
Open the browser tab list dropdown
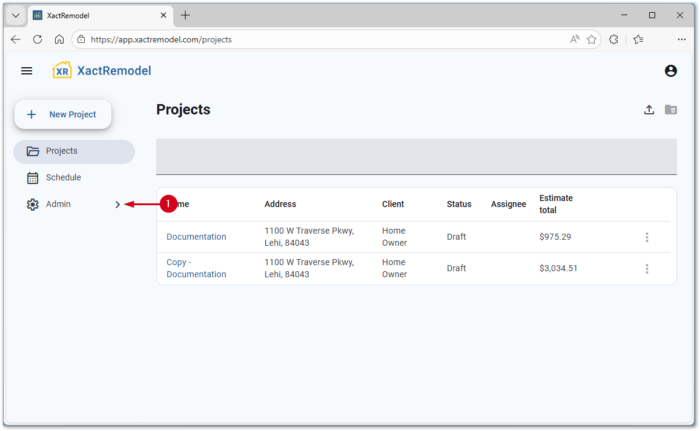pos(16,15)
